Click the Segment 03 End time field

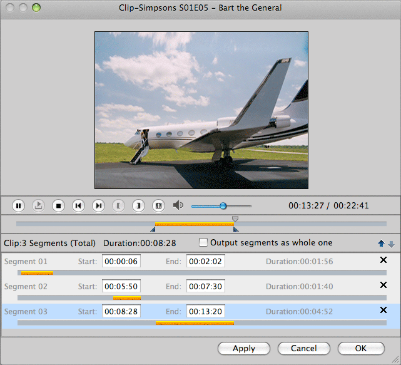[206, 311]
